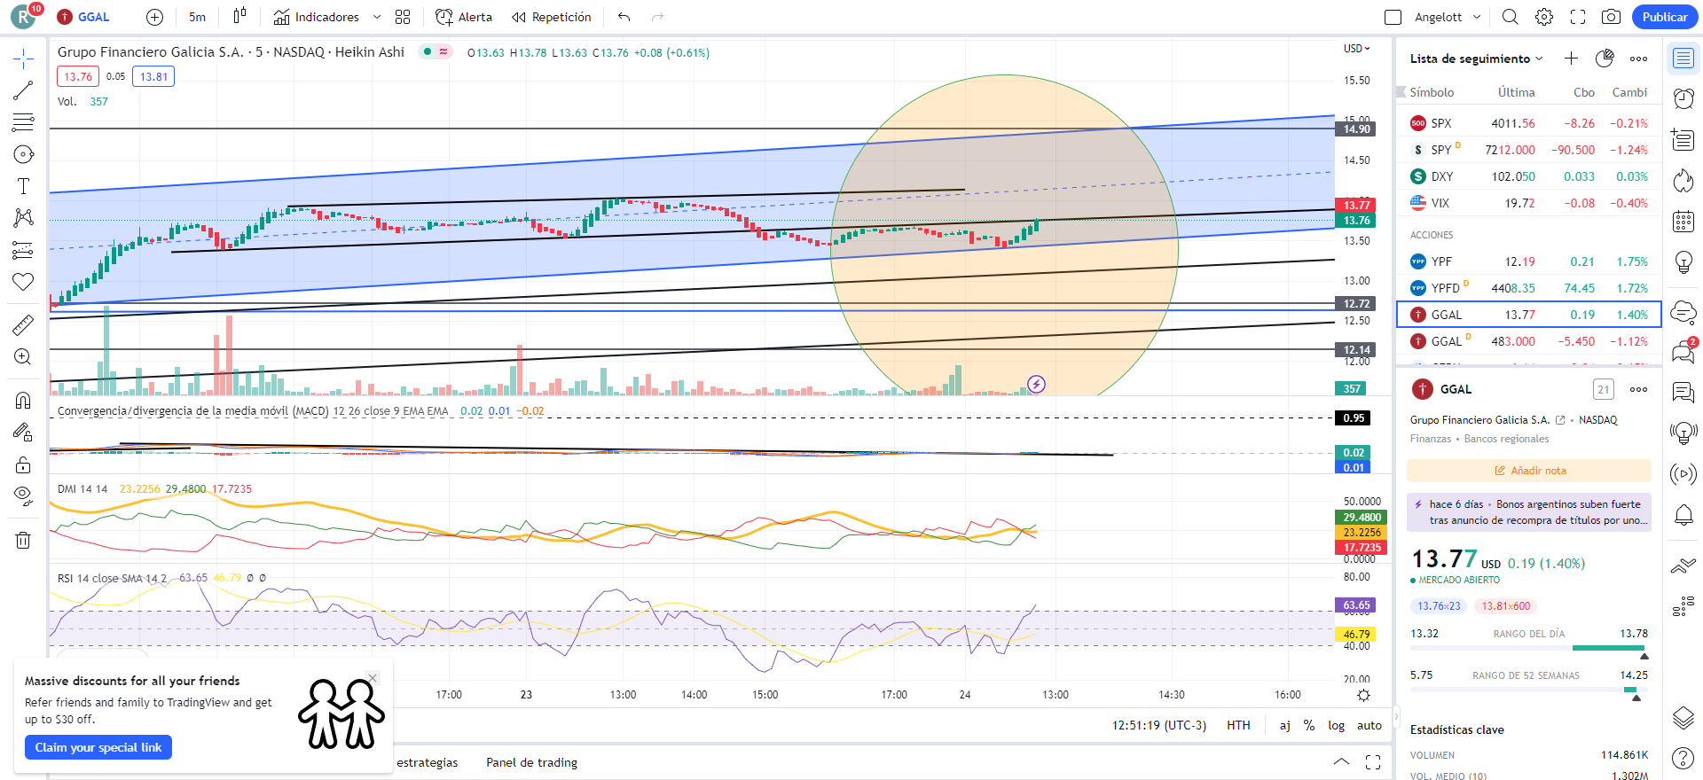Open GGAL details more options menu
This screenshot has width=1703, height=780.
click(1638, 389)
